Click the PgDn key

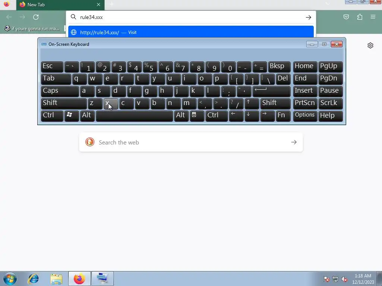point(331,79)
